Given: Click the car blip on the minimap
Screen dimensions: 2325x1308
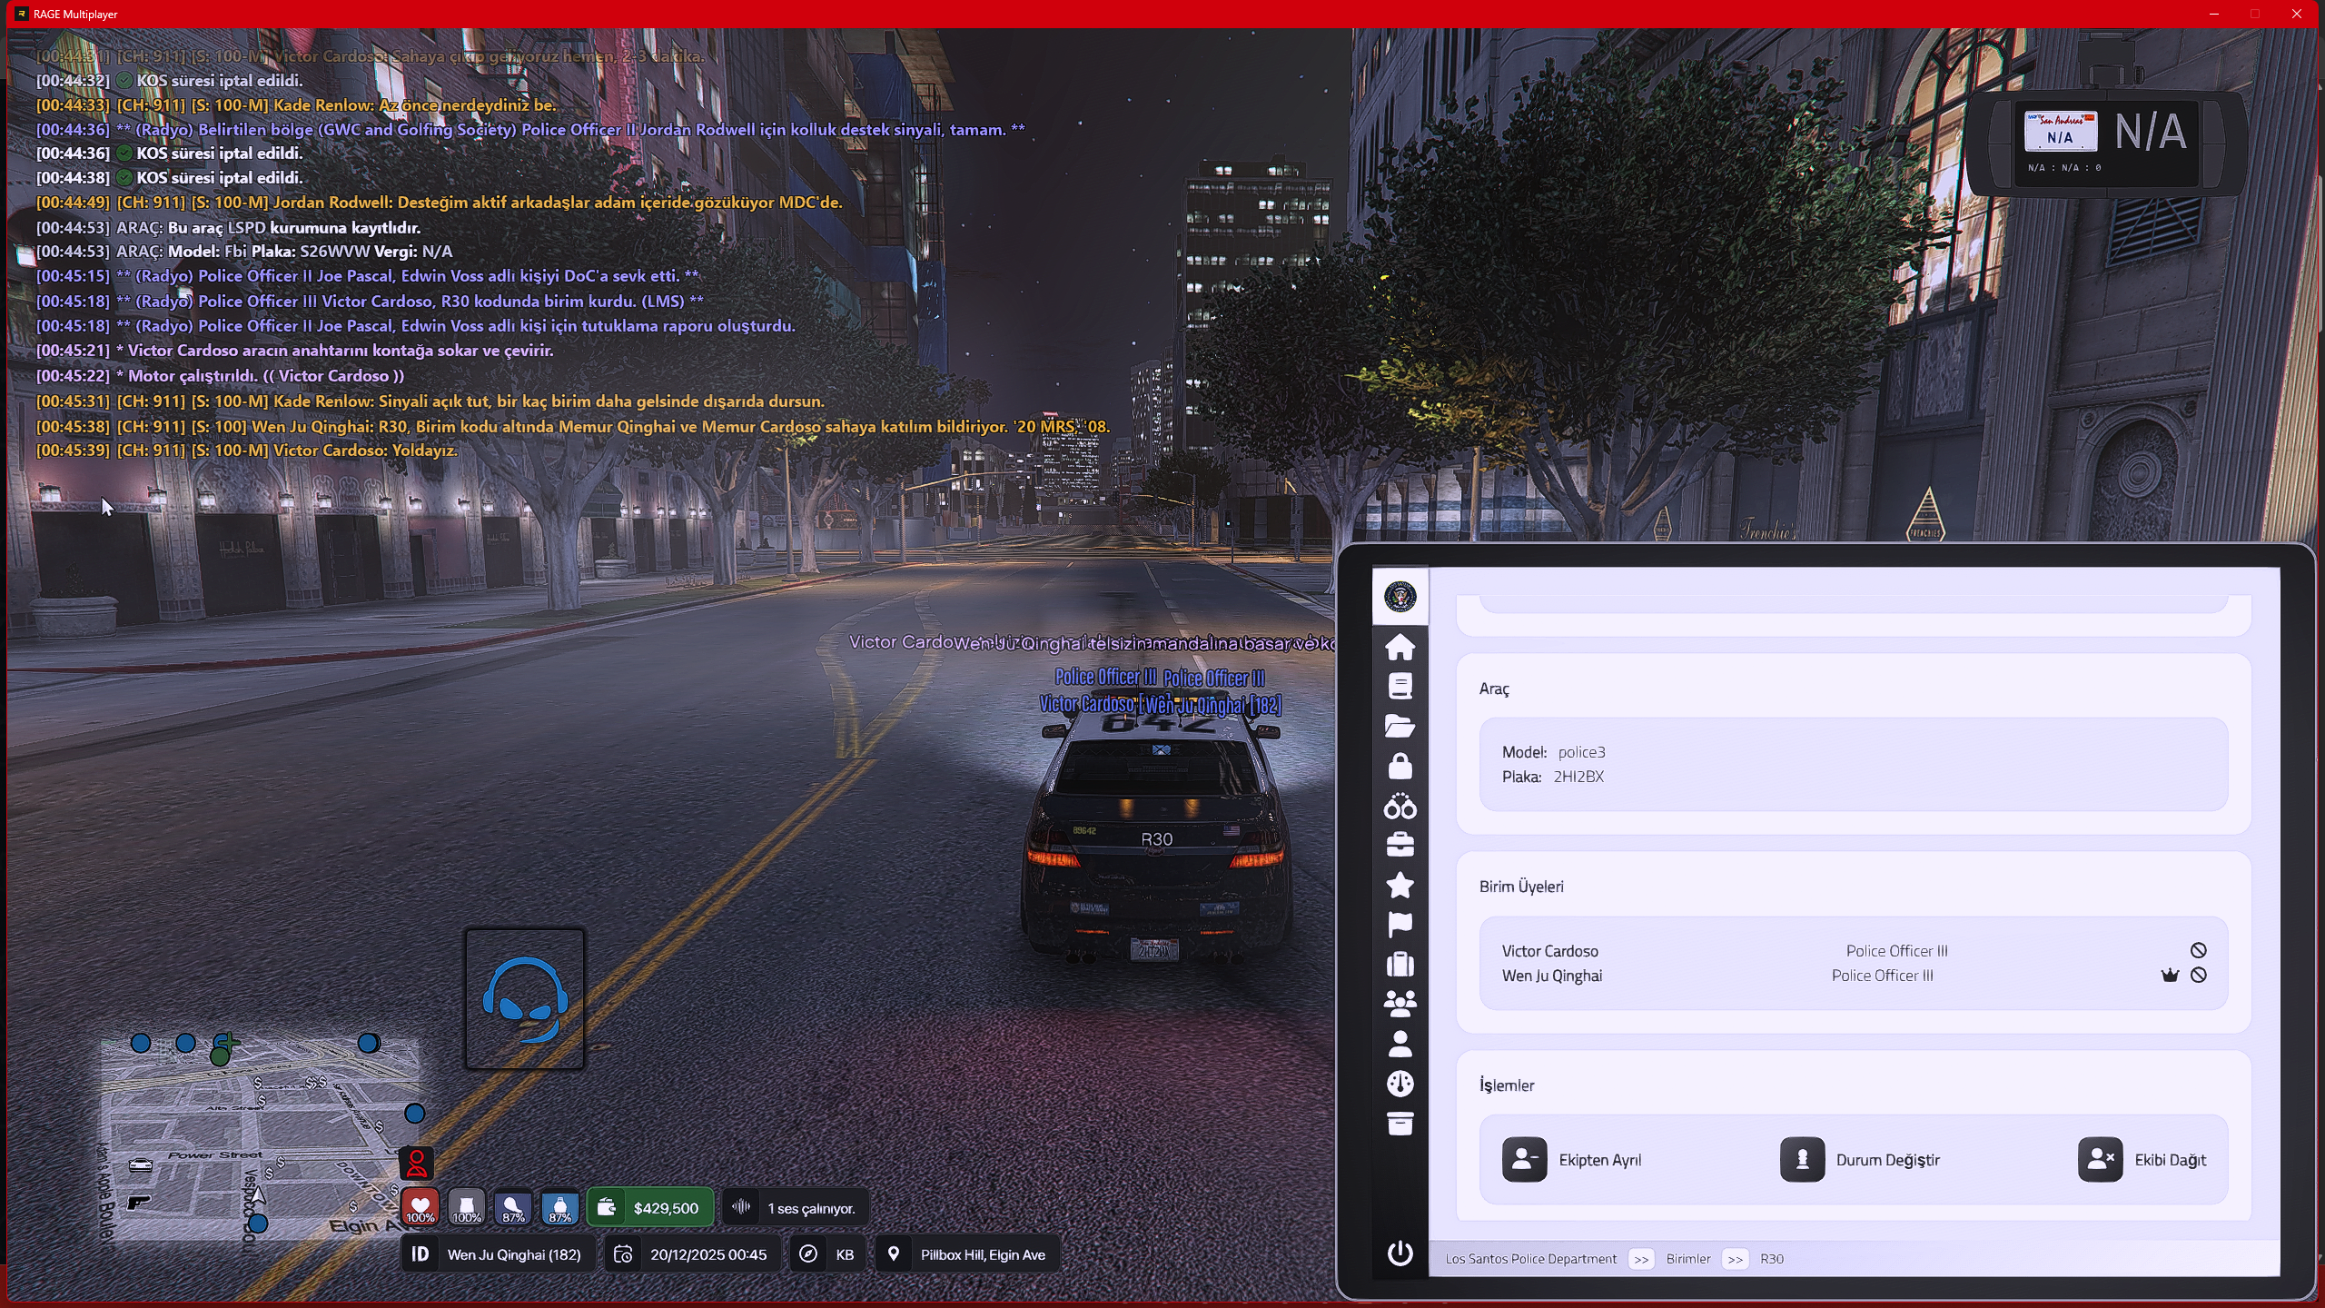Looking at the screenshot, I should tap(141, 1164).
